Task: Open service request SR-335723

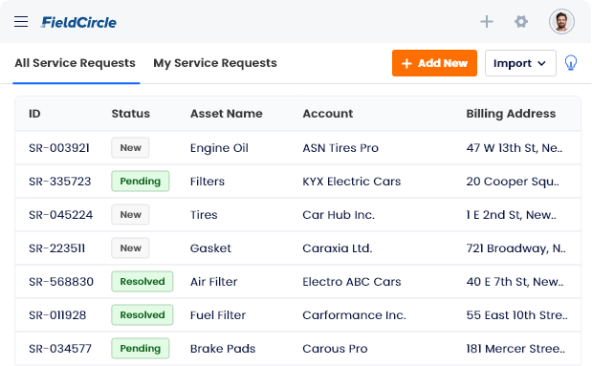Action: pyautogui.click(x=59, y=182)
